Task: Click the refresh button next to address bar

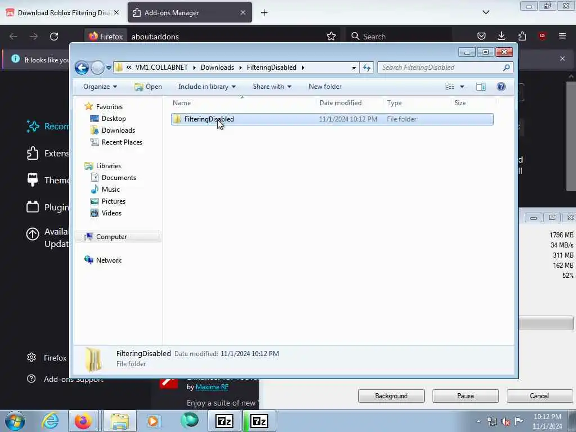Action: click(367, 67)
